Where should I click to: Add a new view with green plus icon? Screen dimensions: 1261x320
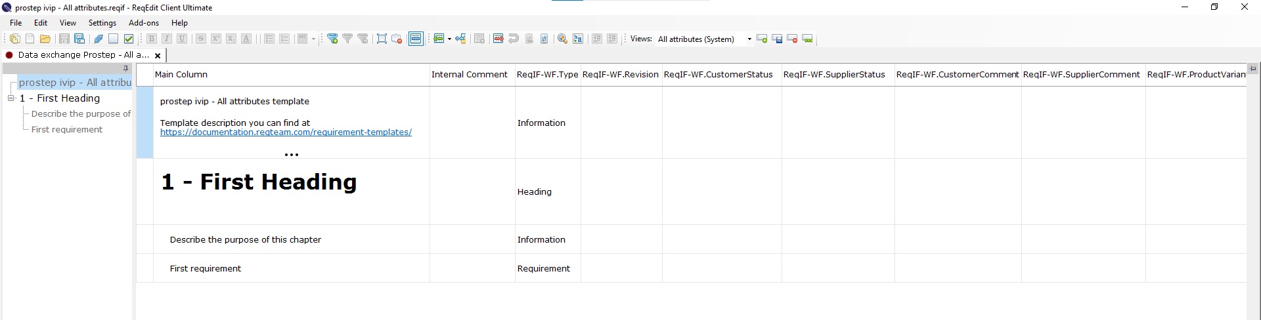(x=762, y=39)
